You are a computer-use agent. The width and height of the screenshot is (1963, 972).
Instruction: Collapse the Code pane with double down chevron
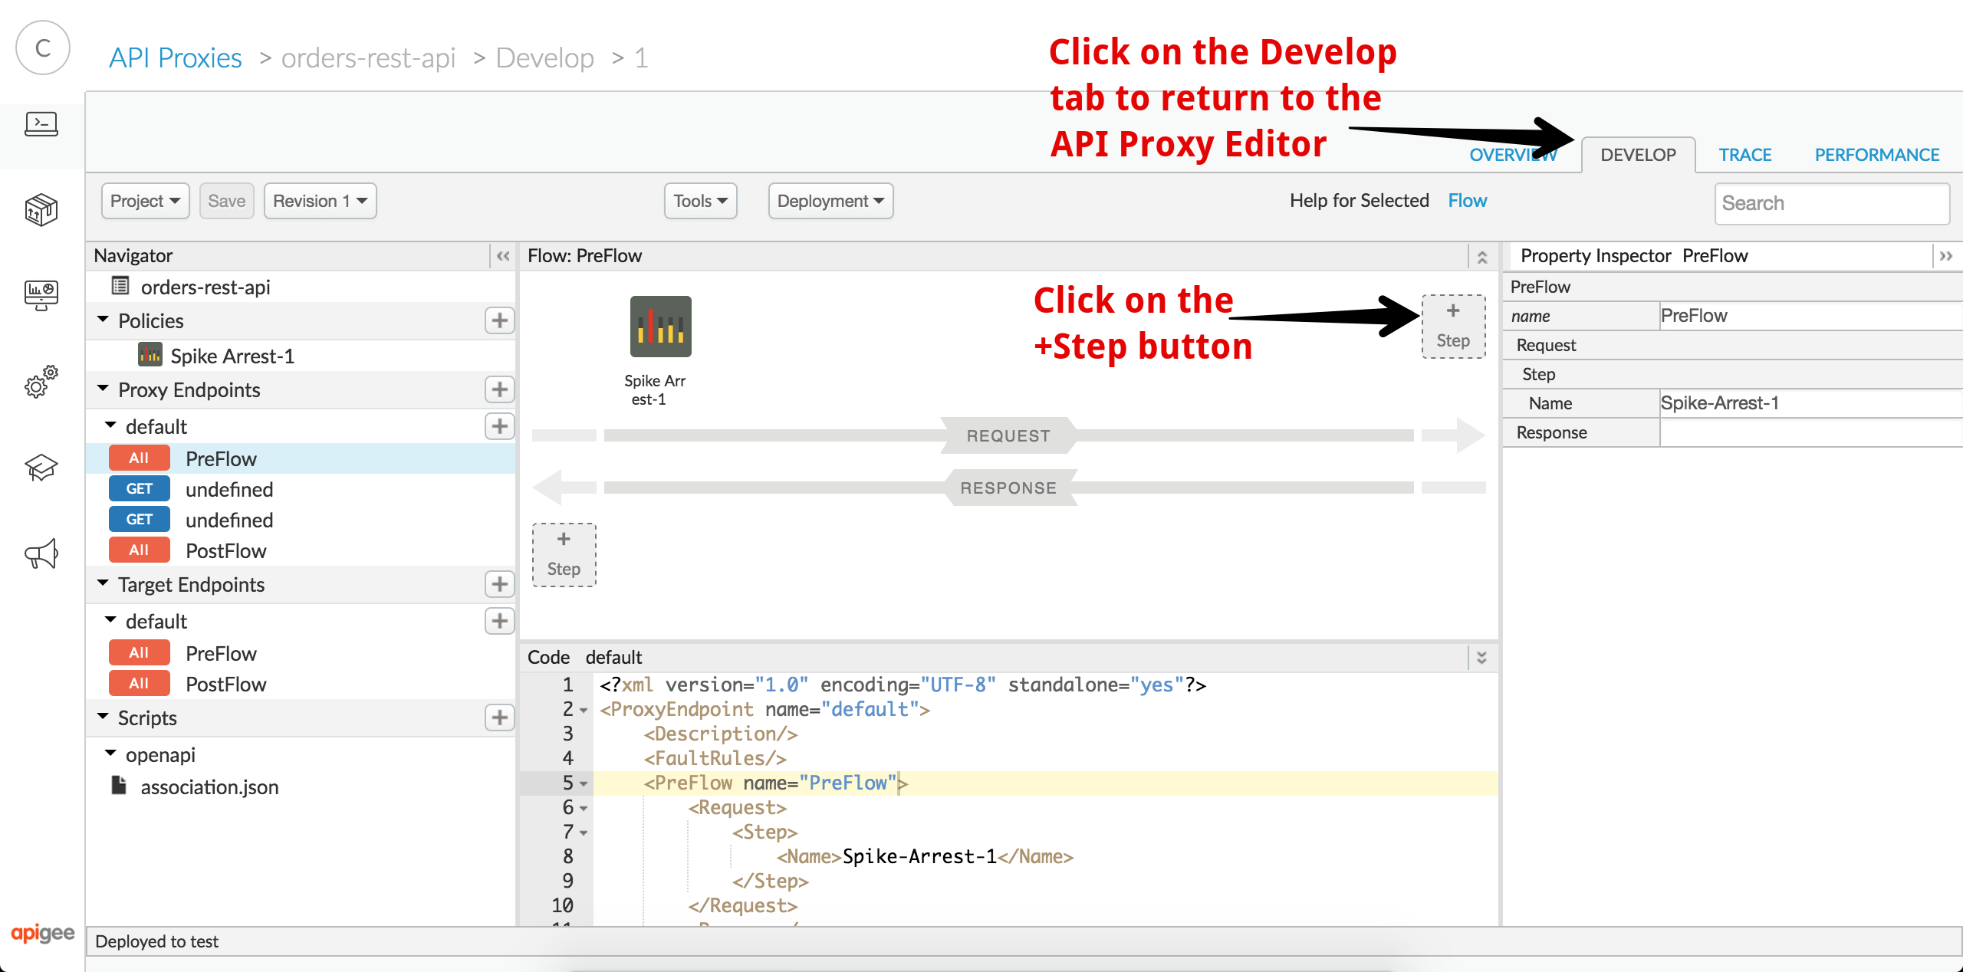[x=1482, y=658]
